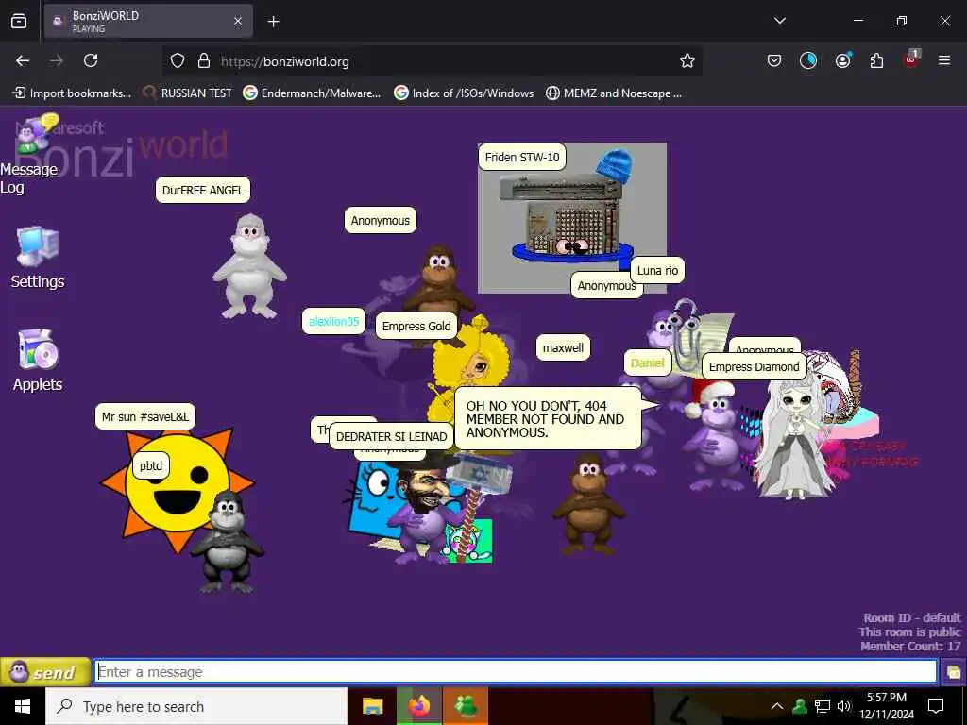Viewport: 967px width, 725px height.
Task: Open the Windows Start menu
Action: pyautogui.click(x=23, y=706)
